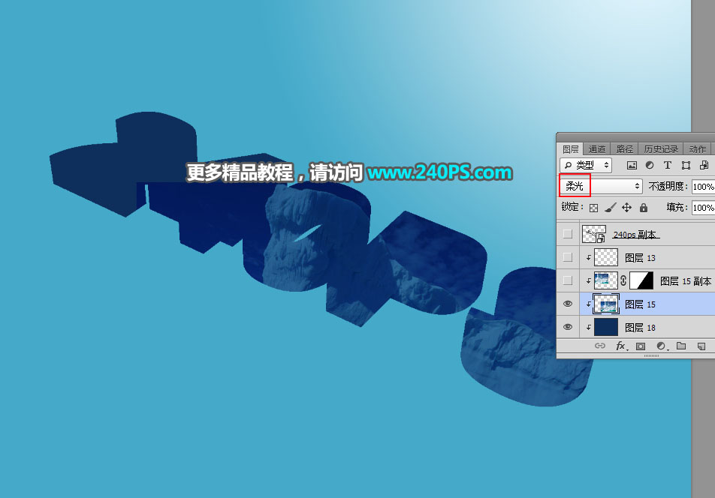This screenshot has width=715, height=498.
Task: Lock image pixels brush icon
Action: 610,208
